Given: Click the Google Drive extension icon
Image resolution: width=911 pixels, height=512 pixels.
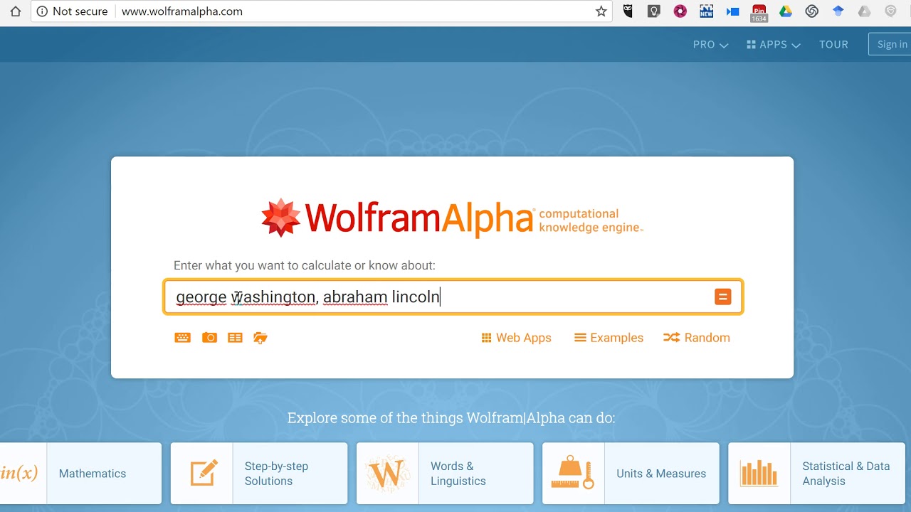Looking at the screenshot, I should pyautogui.click(x=786, y=11).
